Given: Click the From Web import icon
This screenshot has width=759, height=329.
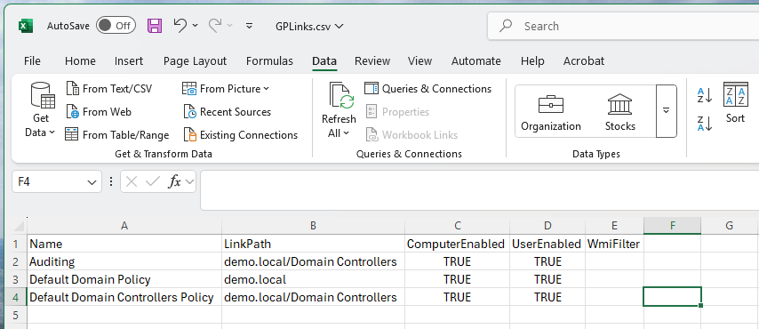Looking at the screenshot, I should pos(72,112).
